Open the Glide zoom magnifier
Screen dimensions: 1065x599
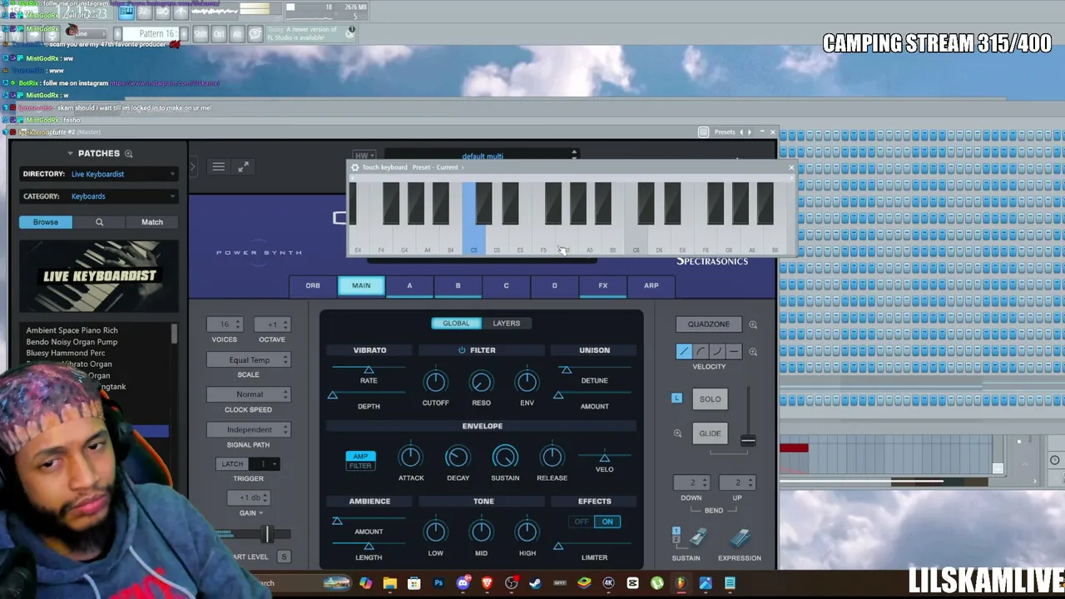[677, 433]
